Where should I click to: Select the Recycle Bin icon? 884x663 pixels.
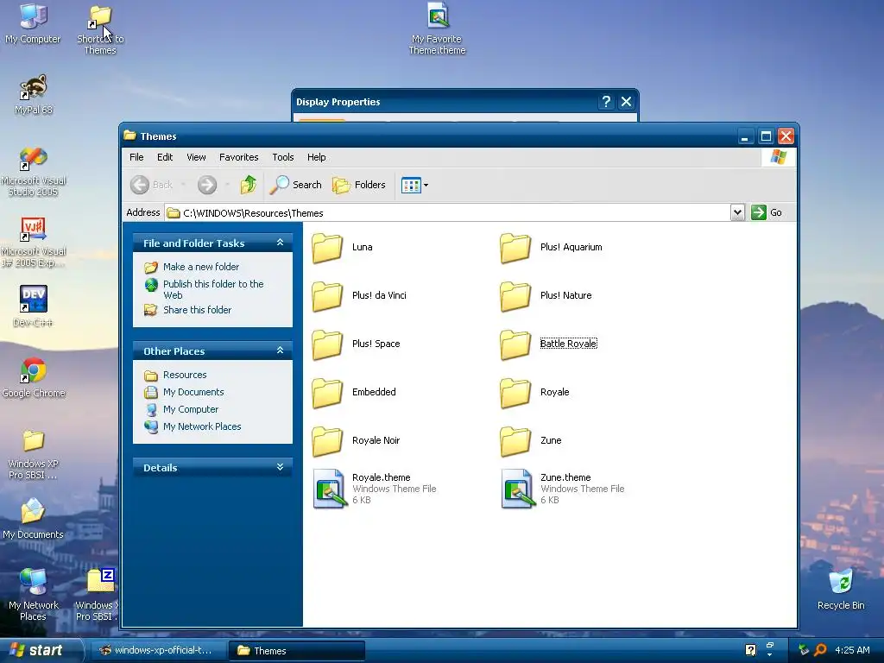(841, 589)
